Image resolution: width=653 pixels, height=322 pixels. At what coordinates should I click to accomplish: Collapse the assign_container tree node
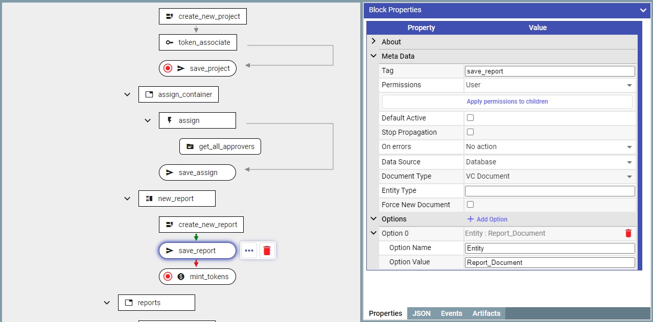click(127, 94)
